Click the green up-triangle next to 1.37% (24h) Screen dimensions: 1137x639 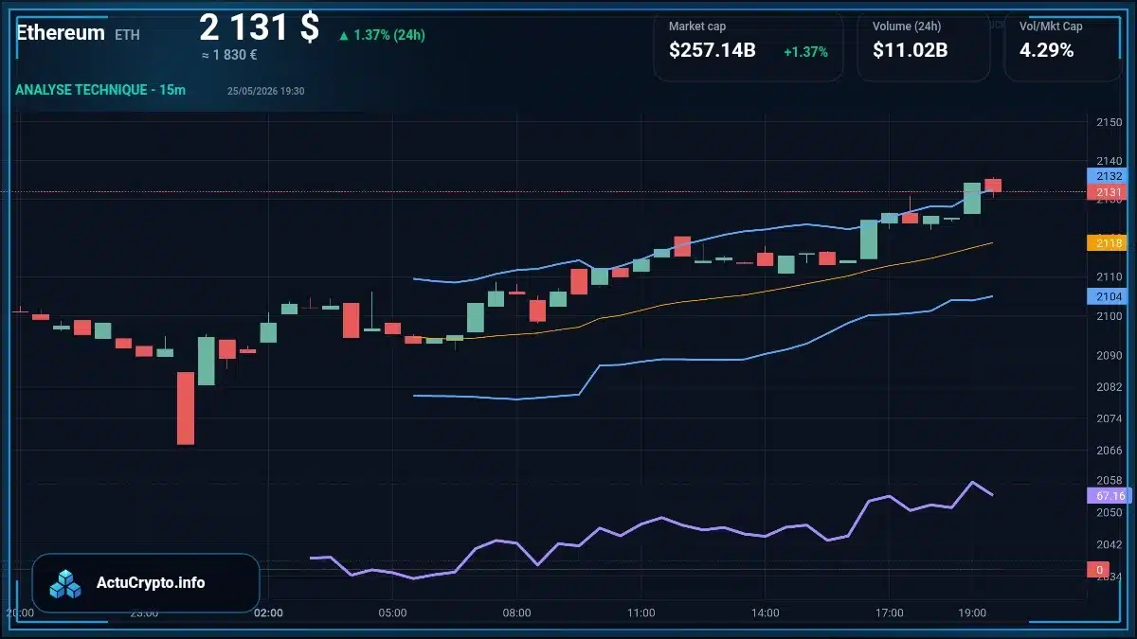[343, 36]
